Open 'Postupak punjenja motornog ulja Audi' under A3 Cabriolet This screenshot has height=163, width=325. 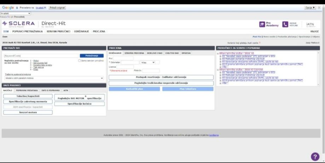[243, 75]
